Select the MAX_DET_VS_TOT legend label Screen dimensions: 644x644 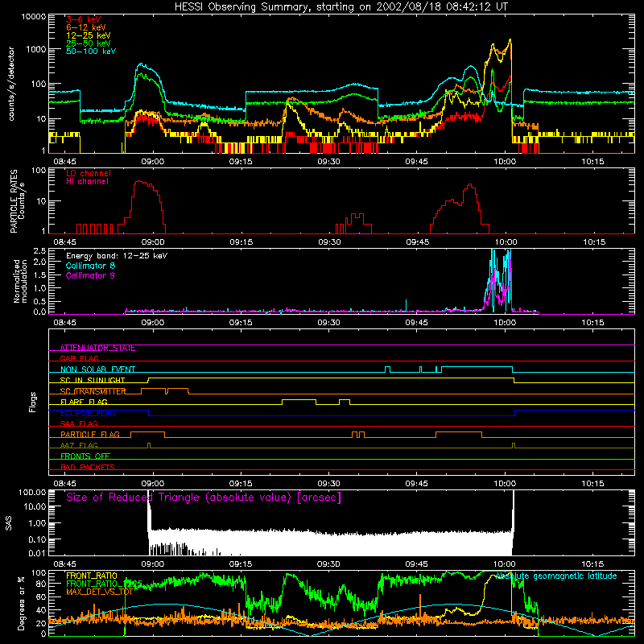point(99,592)
